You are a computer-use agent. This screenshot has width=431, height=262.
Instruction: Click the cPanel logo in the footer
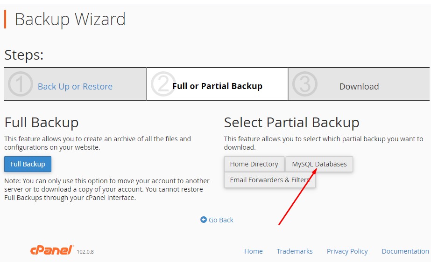(x=52, y=250)
